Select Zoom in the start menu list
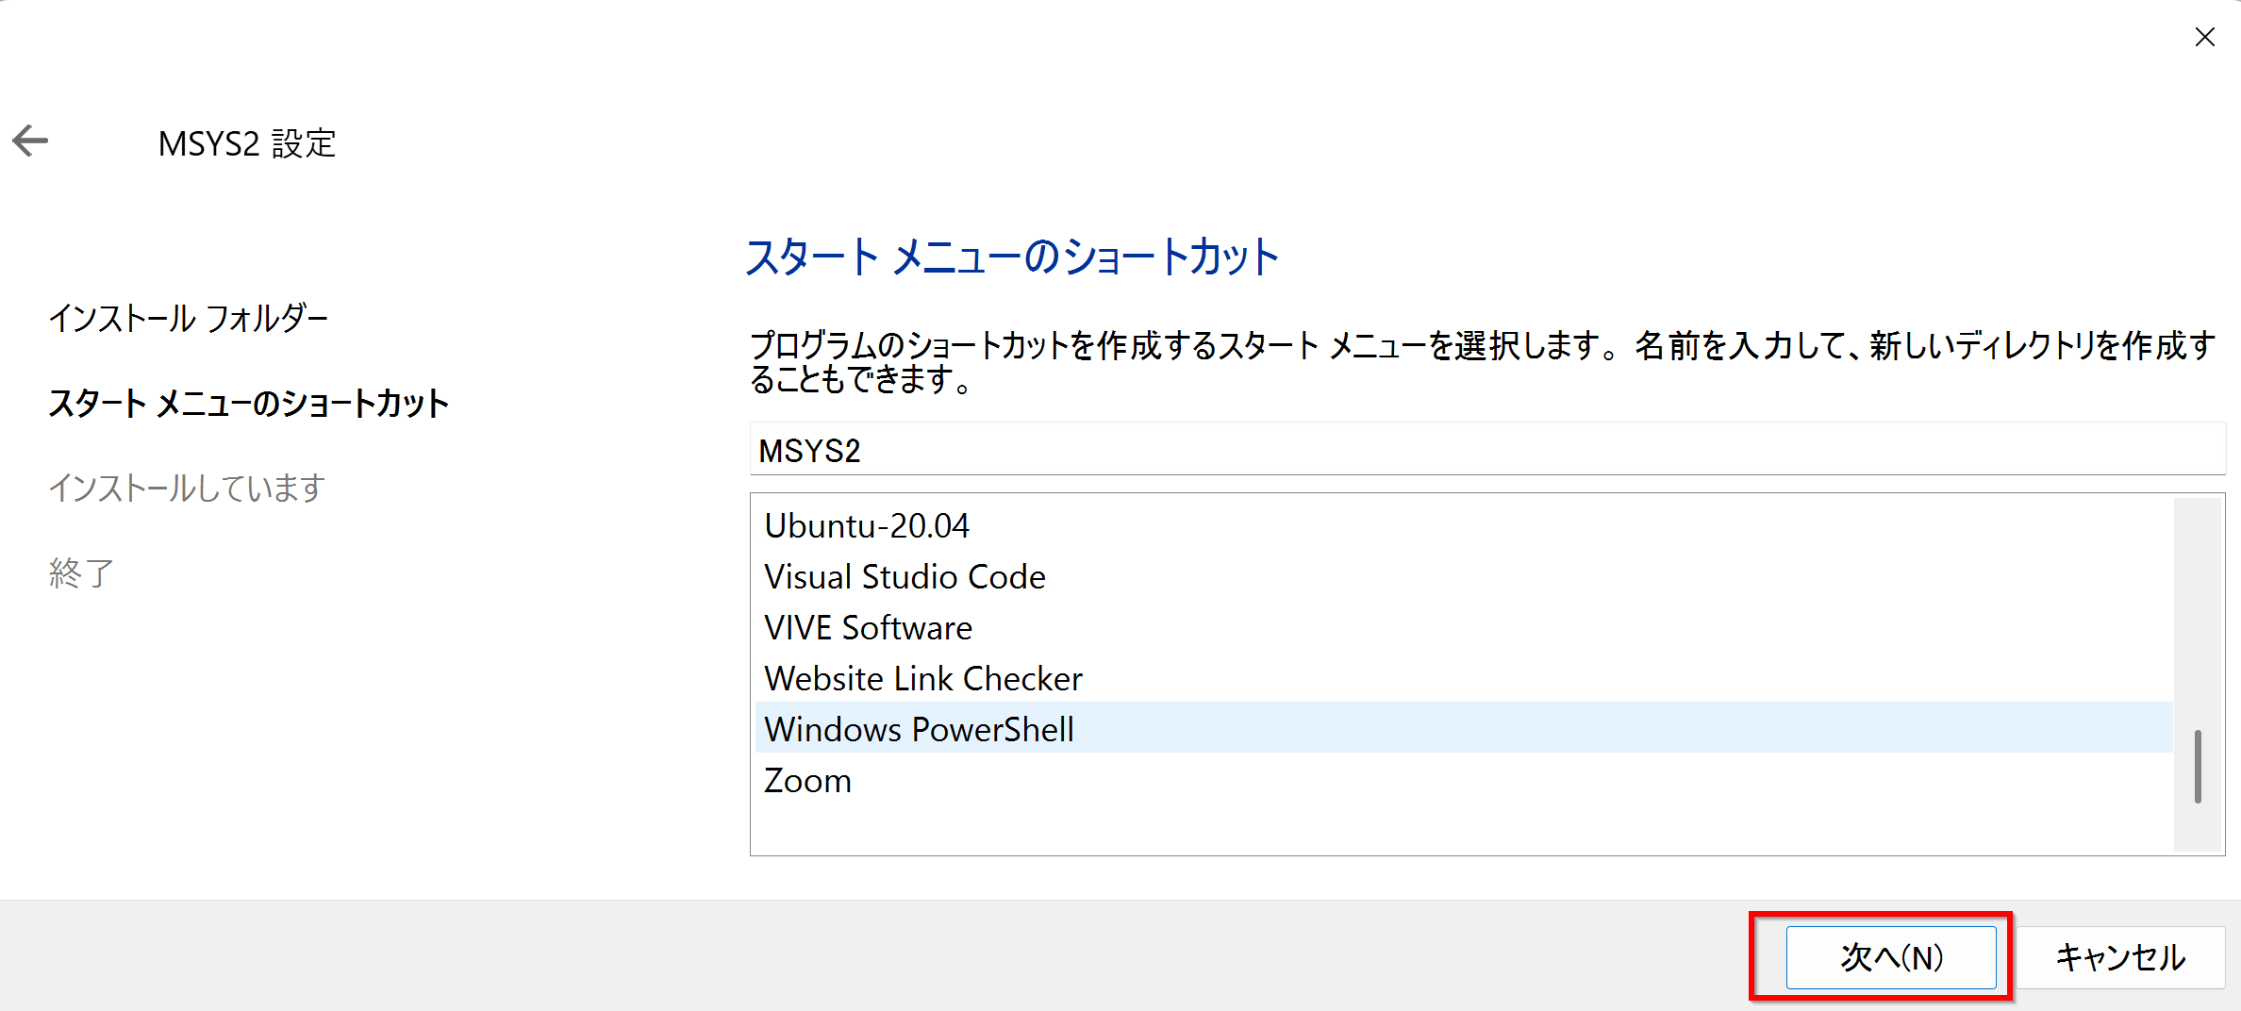 coord(807,781)
